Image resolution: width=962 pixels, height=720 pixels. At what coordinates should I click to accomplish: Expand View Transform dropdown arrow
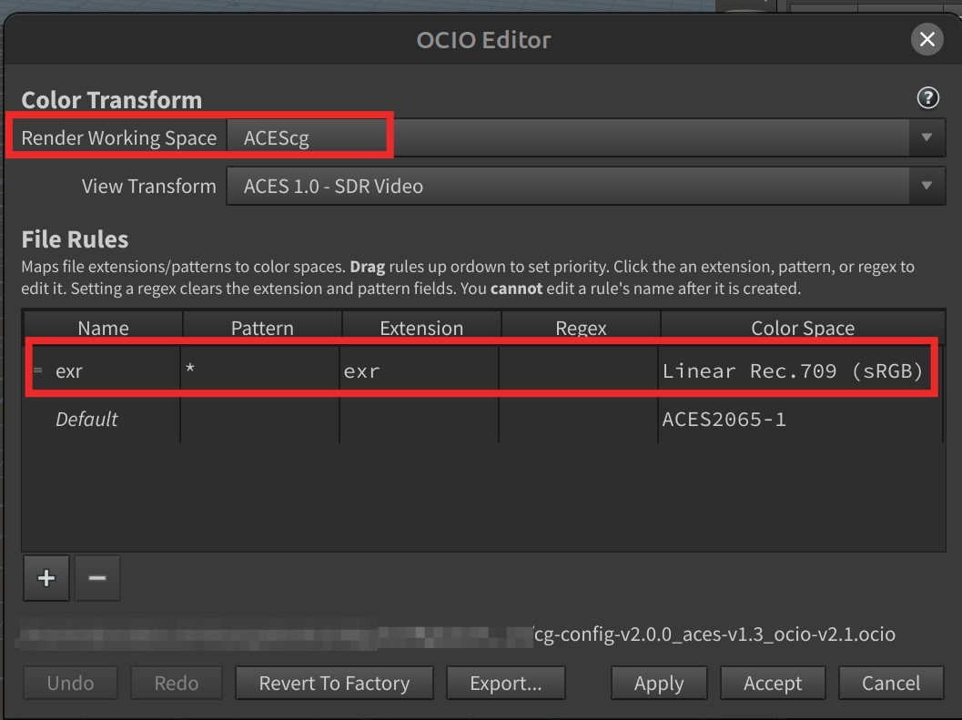(927, 186)
